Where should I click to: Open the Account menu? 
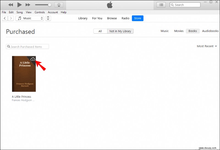coord(53,12)
